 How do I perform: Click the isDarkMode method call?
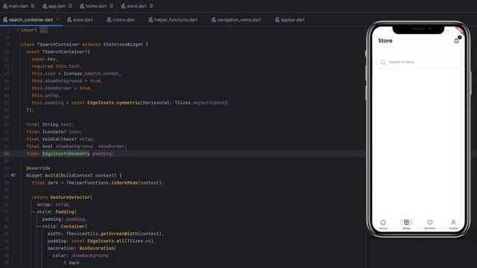(x=124, y=182)
